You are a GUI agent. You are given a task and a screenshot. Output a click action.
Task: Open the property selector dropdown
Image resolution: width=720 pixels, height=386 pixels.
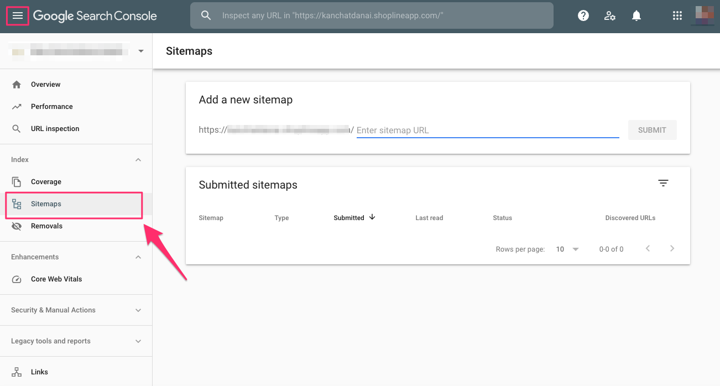coord(140,51)
